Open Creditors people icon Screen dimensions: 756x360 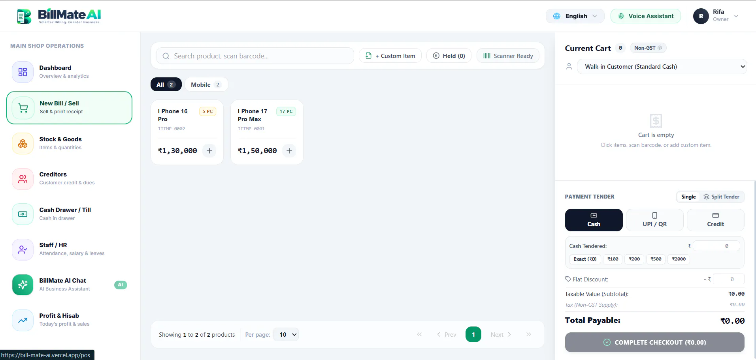23,179
